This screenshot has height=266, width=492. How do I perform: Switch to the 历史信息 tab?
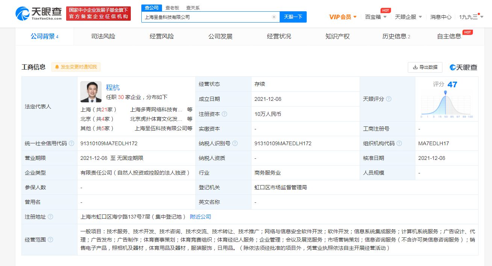pyautogui.click(x=396, y=36)
